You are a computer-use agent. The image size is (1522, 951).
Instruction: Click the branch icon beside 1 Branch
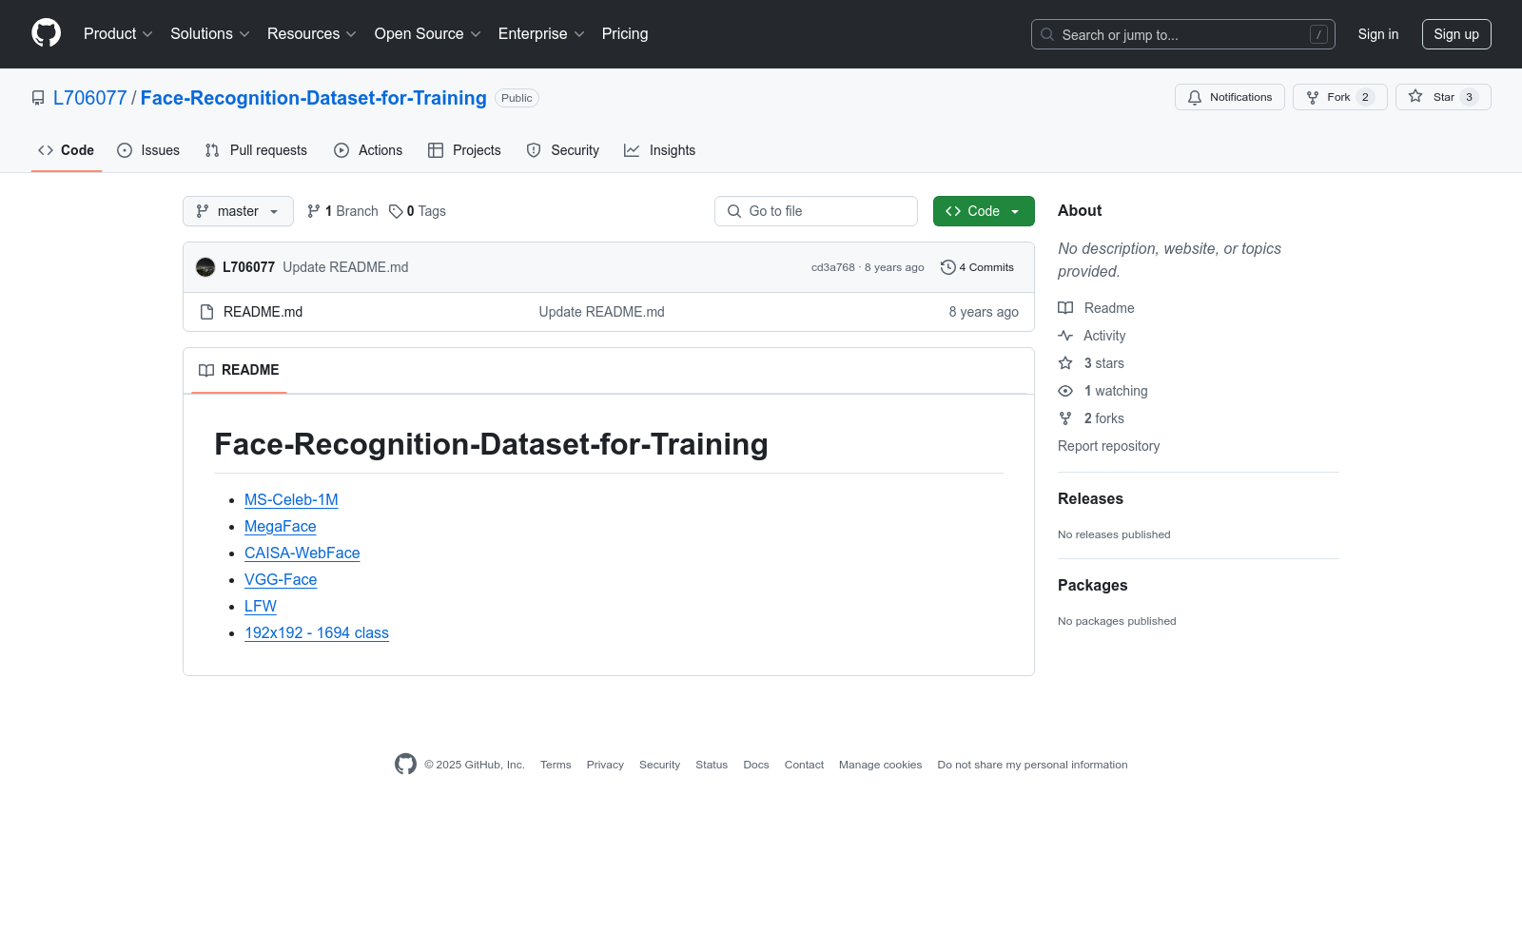tap(314, 211)
